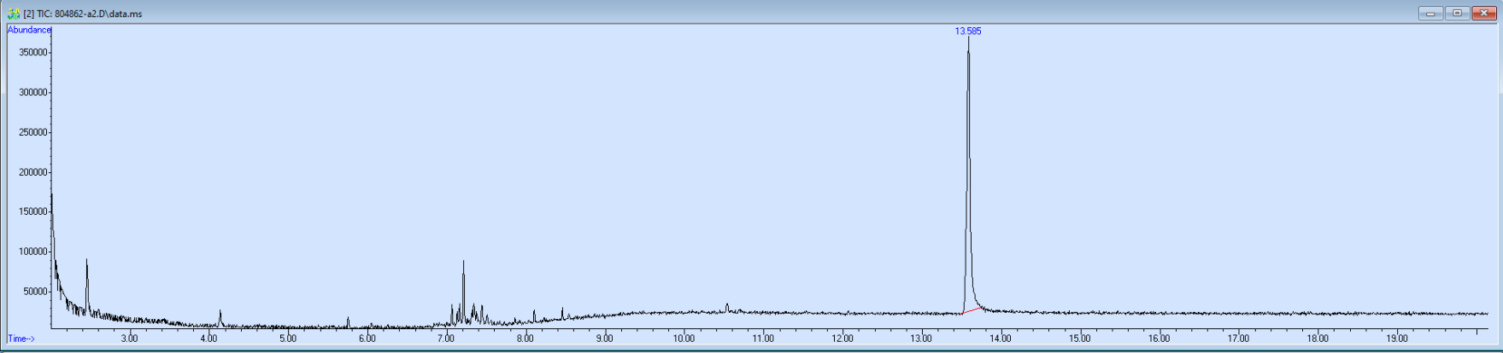Click the 11.00 time axis tick label
This screenshot has width=1503, height=353.
coord(763,339)
